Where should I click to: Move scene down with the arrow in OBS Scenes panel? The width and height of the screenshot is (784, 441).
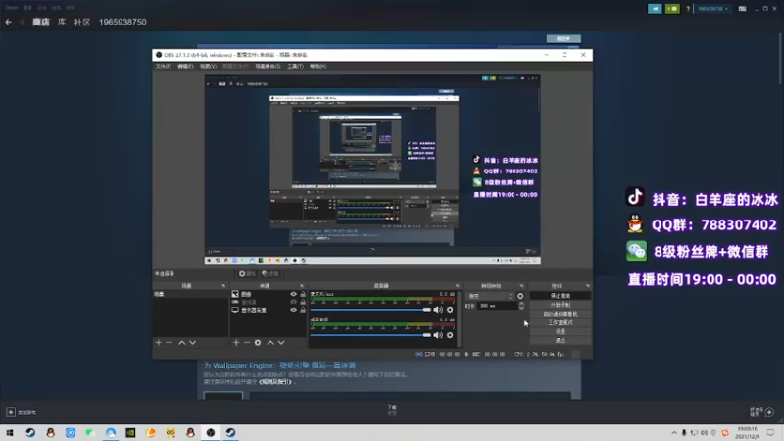pyautogui.click(x=192, y=342)
